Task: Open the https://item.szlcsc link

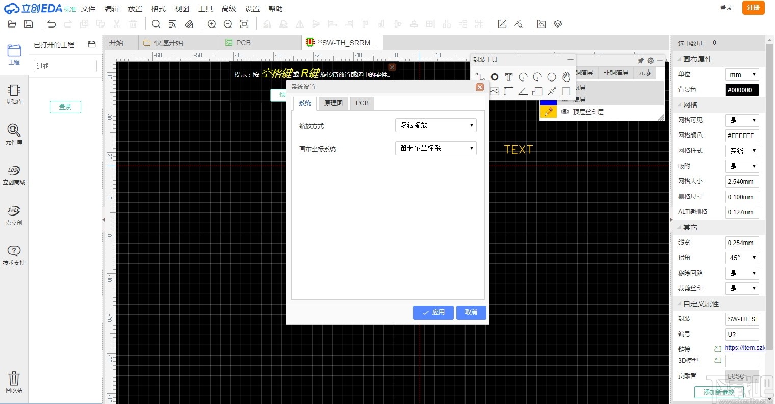Action: (745, 348)
